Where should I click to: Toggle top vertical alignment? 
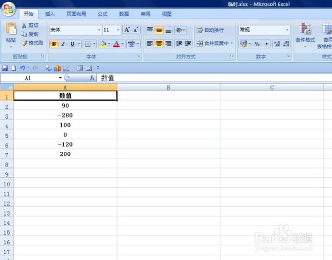pyautogui.click(x=150, y=30)
